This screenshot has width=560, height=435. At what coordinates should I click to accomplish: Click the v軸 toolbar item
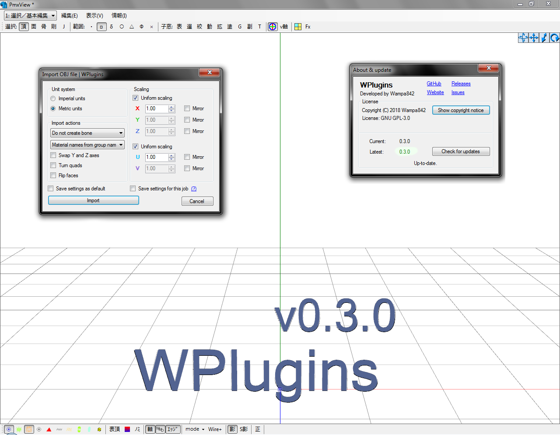point(284,27)
